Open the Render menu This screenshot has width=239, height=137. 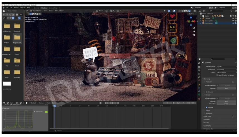tap(16, 8)
